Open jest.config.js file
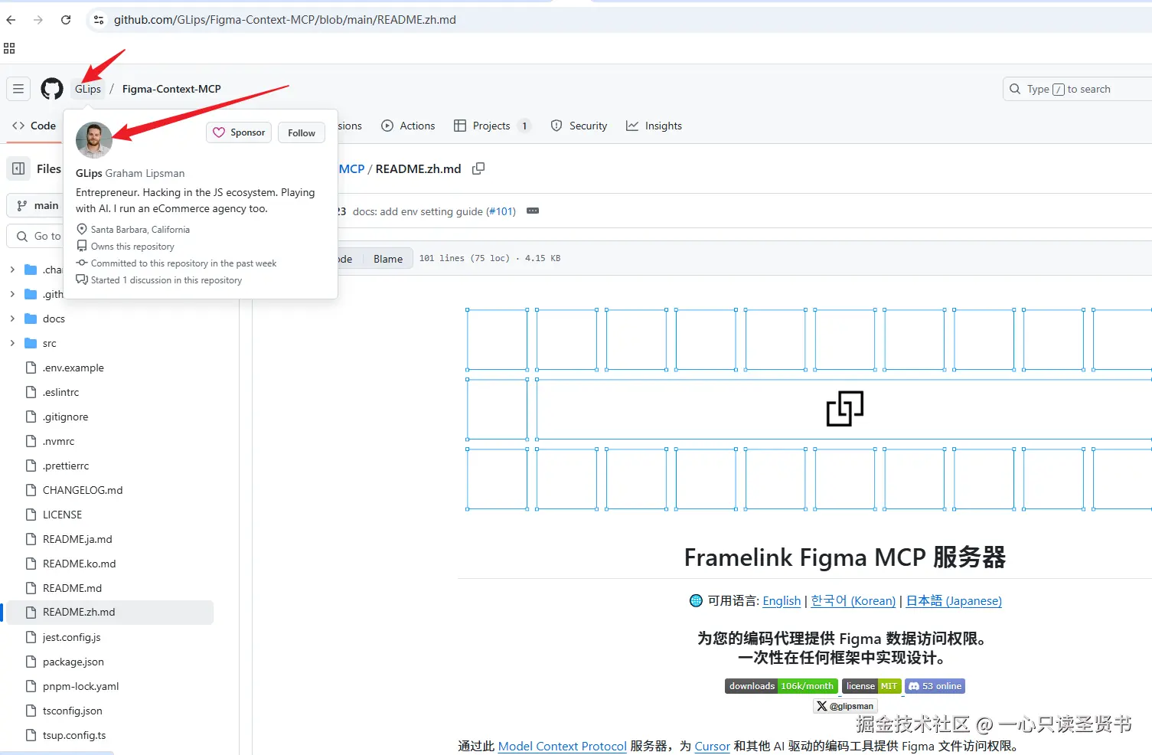 pyautogui.click(x=71, y=637)
